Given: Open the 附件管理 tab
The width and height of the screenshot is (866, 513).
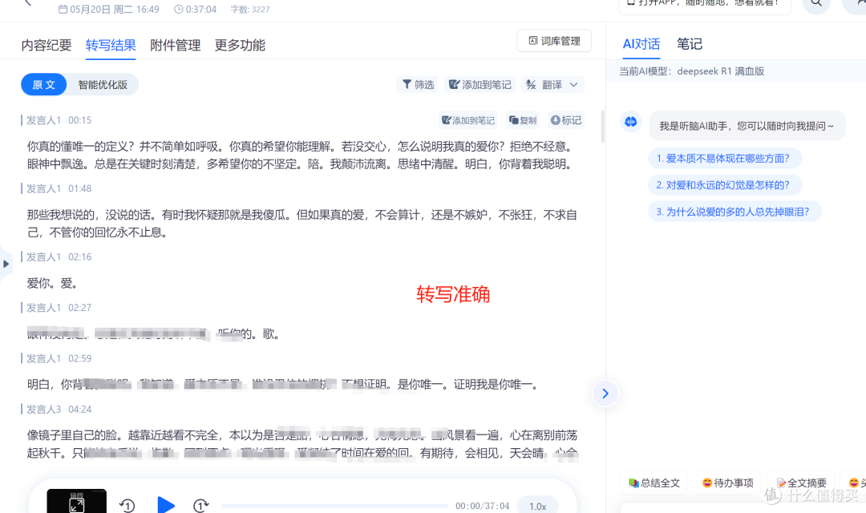Looking at the screenshot, I should pos(175,45).
